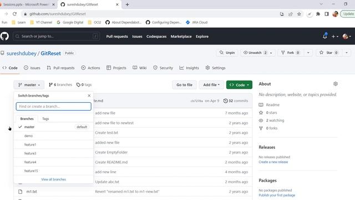The image size is (355, 200).
Task: Open the Chrome extensions puzzle icon
Action: [x=318, y=14]
